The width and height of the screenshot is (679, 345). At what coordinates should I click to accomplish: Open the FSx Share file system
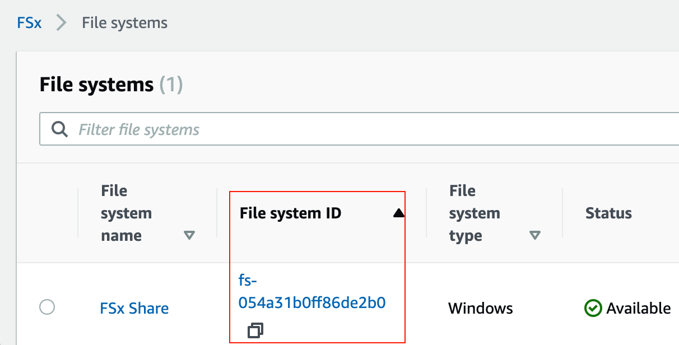(134, 308)
